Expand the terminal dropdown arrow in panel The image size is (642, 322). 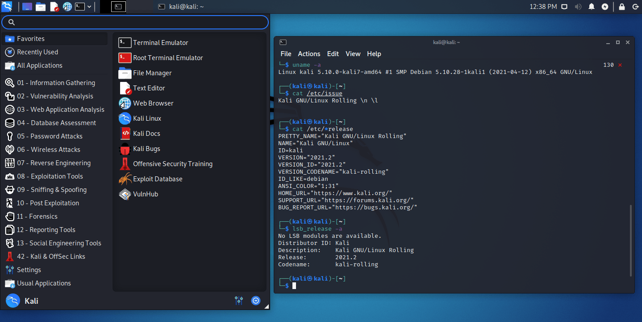(89, 7)
